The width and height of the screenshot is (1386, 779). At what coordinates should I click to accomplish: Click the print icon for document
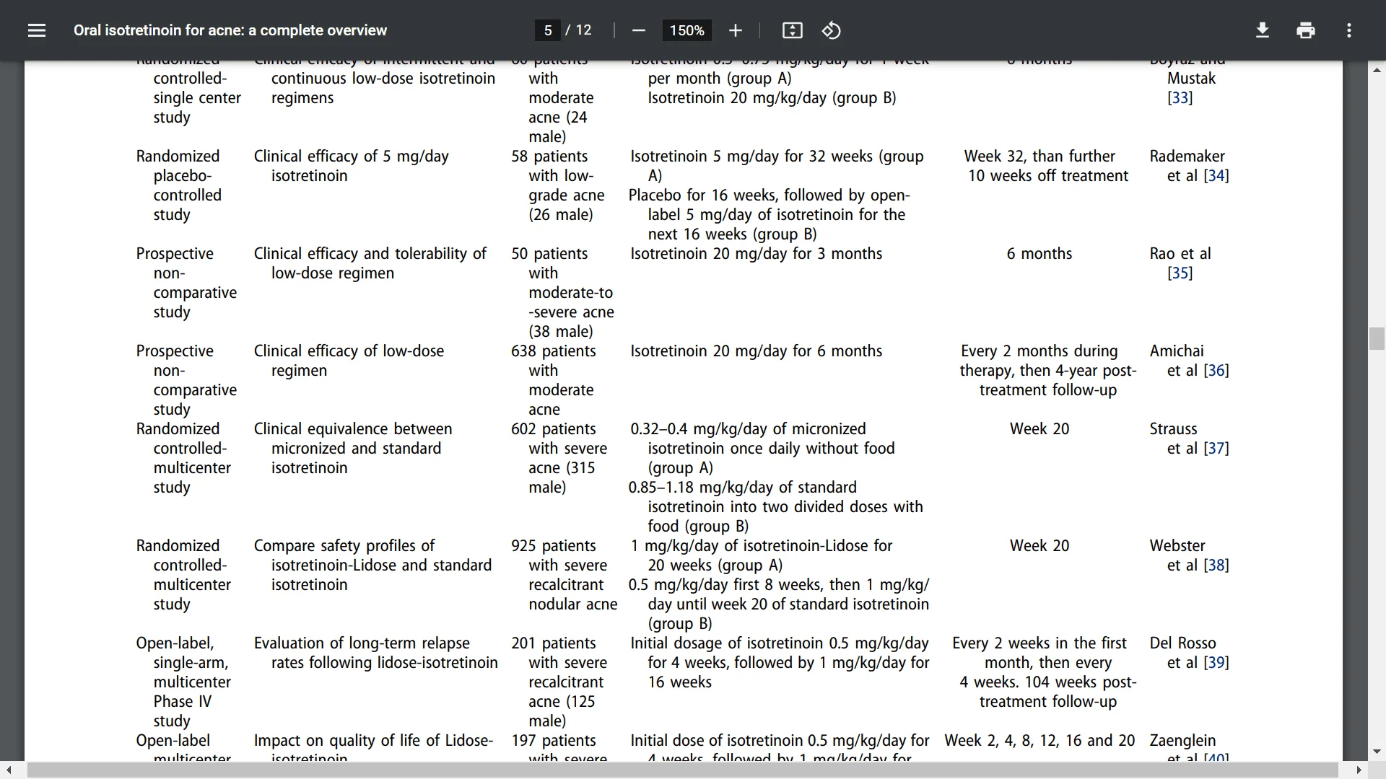tap(1306, 30)
